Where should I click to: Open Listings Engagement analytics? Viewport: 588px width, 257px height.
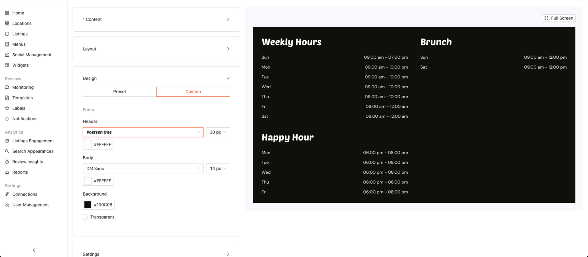click(x=33, y=141)
